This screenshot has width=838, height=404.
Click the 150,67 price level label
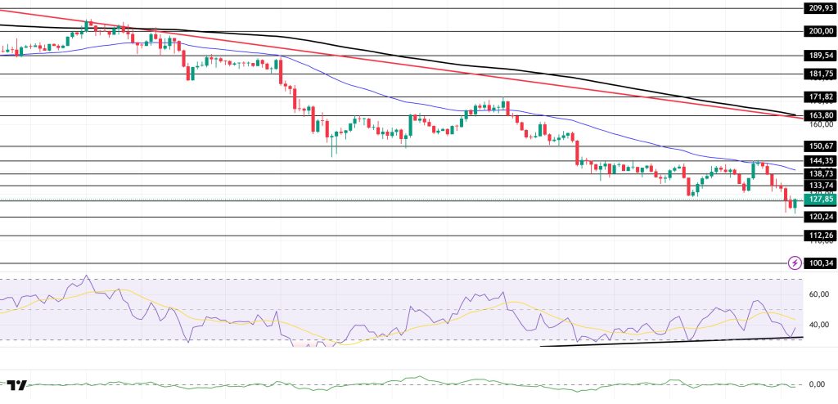819,146
